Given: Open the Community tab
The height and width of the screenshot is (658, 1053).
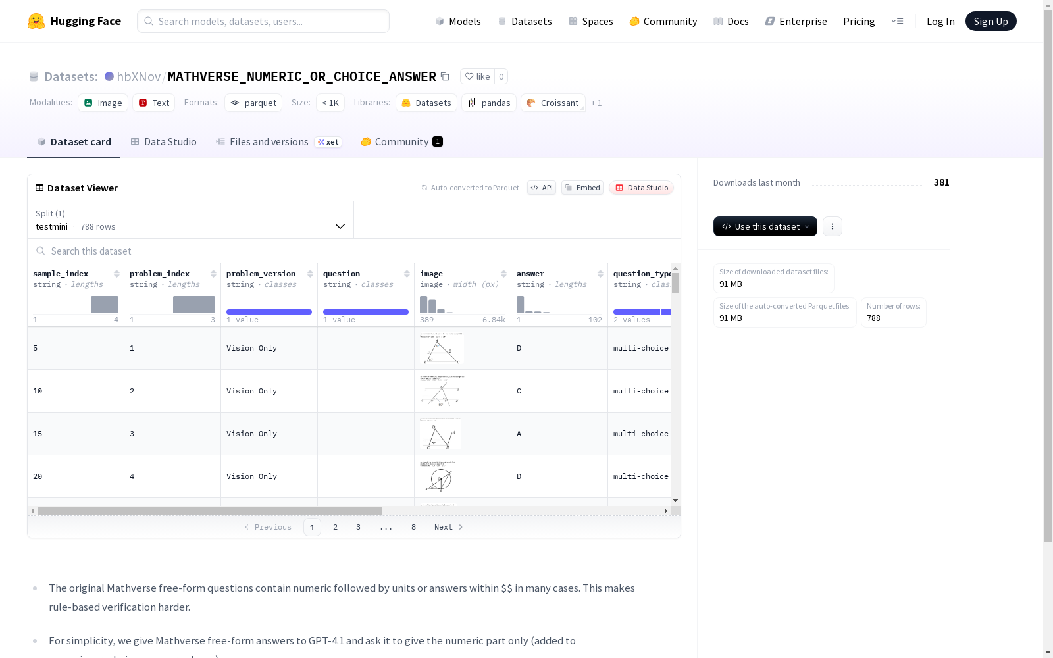Looking at the screenshot, I should click(401, 142).
